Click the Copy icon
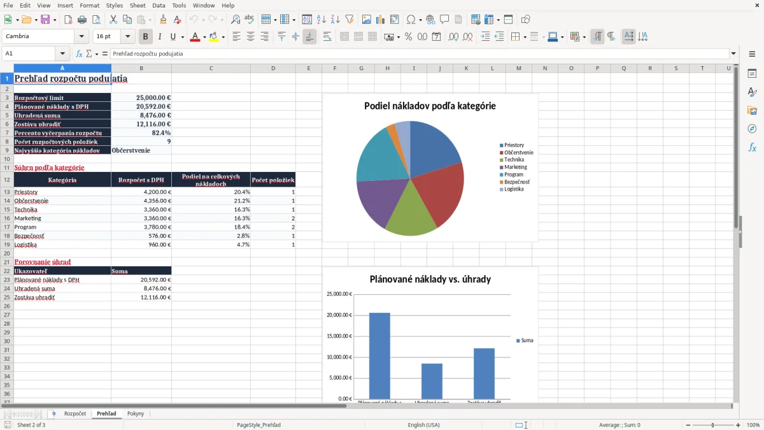 point(127,20)
